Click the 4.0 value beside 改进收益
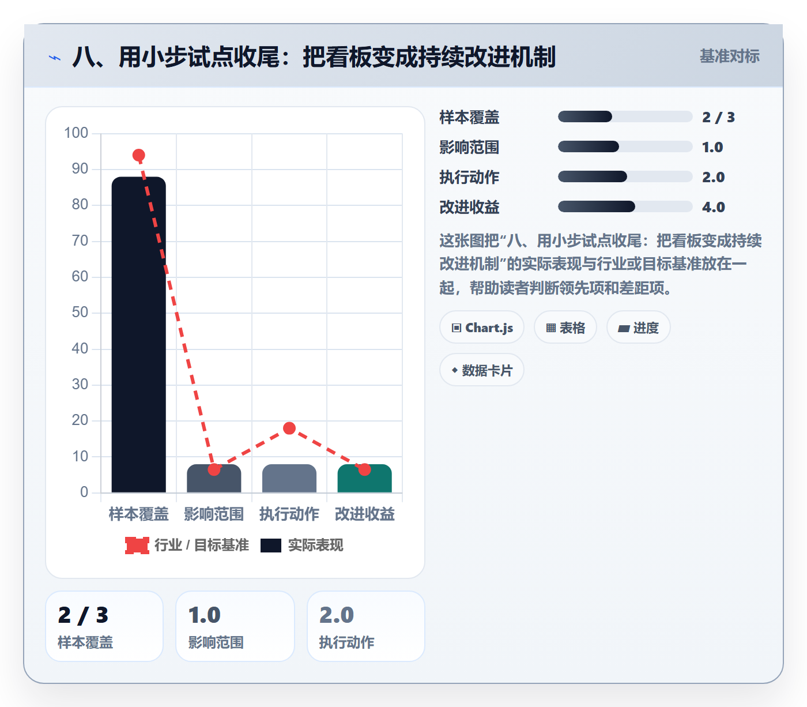807x707 pixels. point(714,207)
